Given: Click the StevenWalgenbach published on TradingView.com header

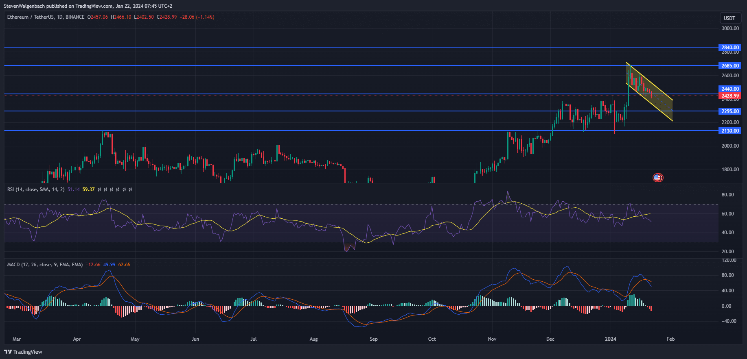Looking at the screenshot, I should (88, 6).
